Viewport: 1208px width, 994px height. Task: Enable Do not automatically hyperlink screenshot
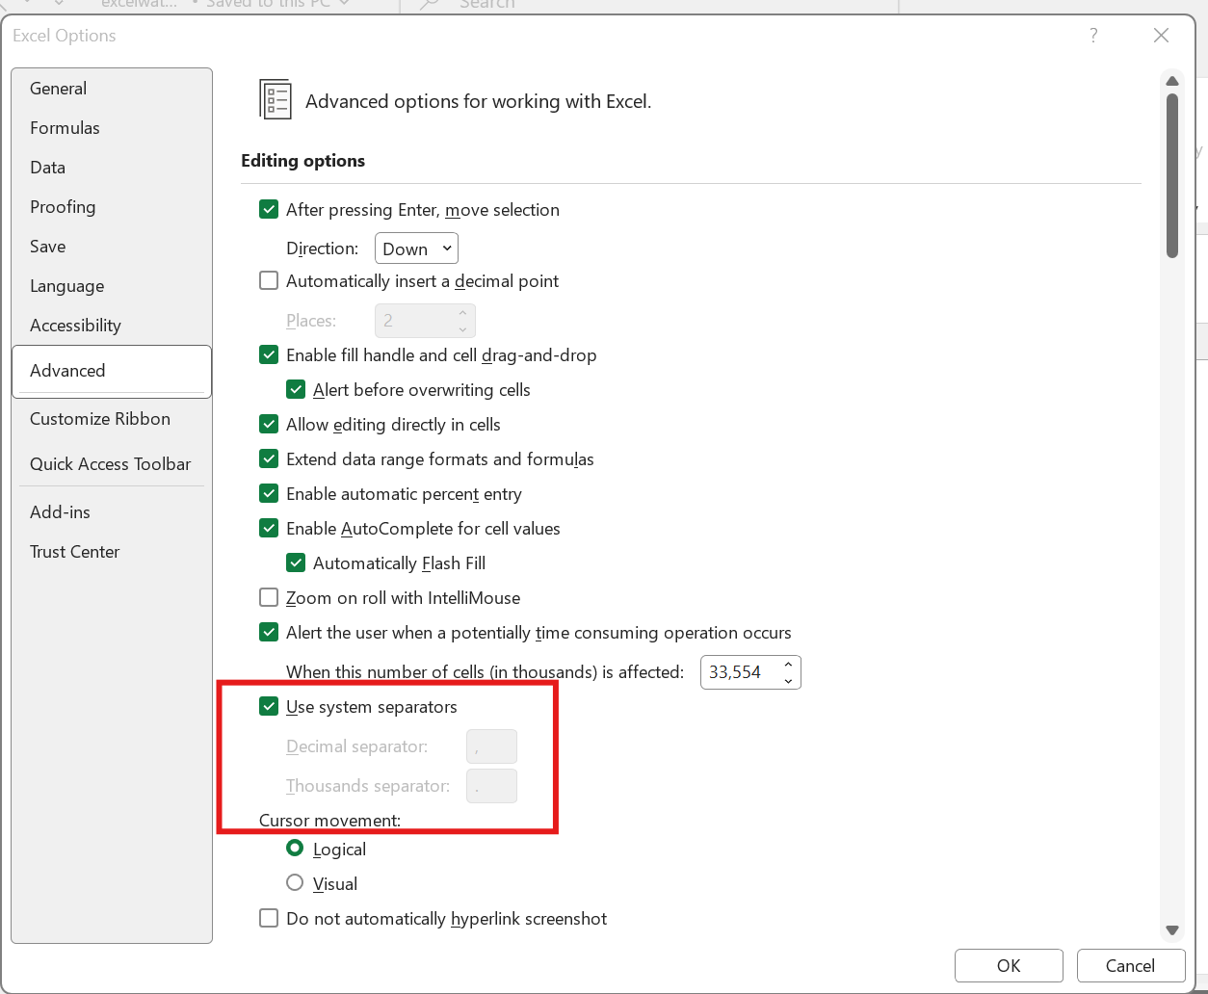(x=269, y=918)
